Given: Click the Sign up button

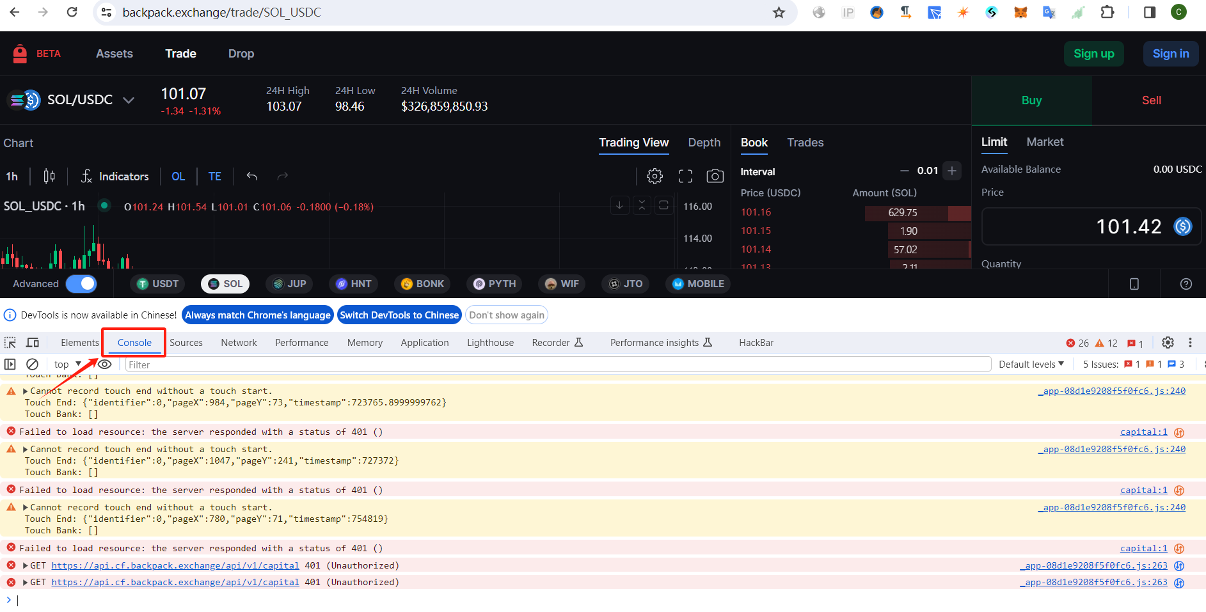Looking at the screenshot, I should pos(1093,54).
